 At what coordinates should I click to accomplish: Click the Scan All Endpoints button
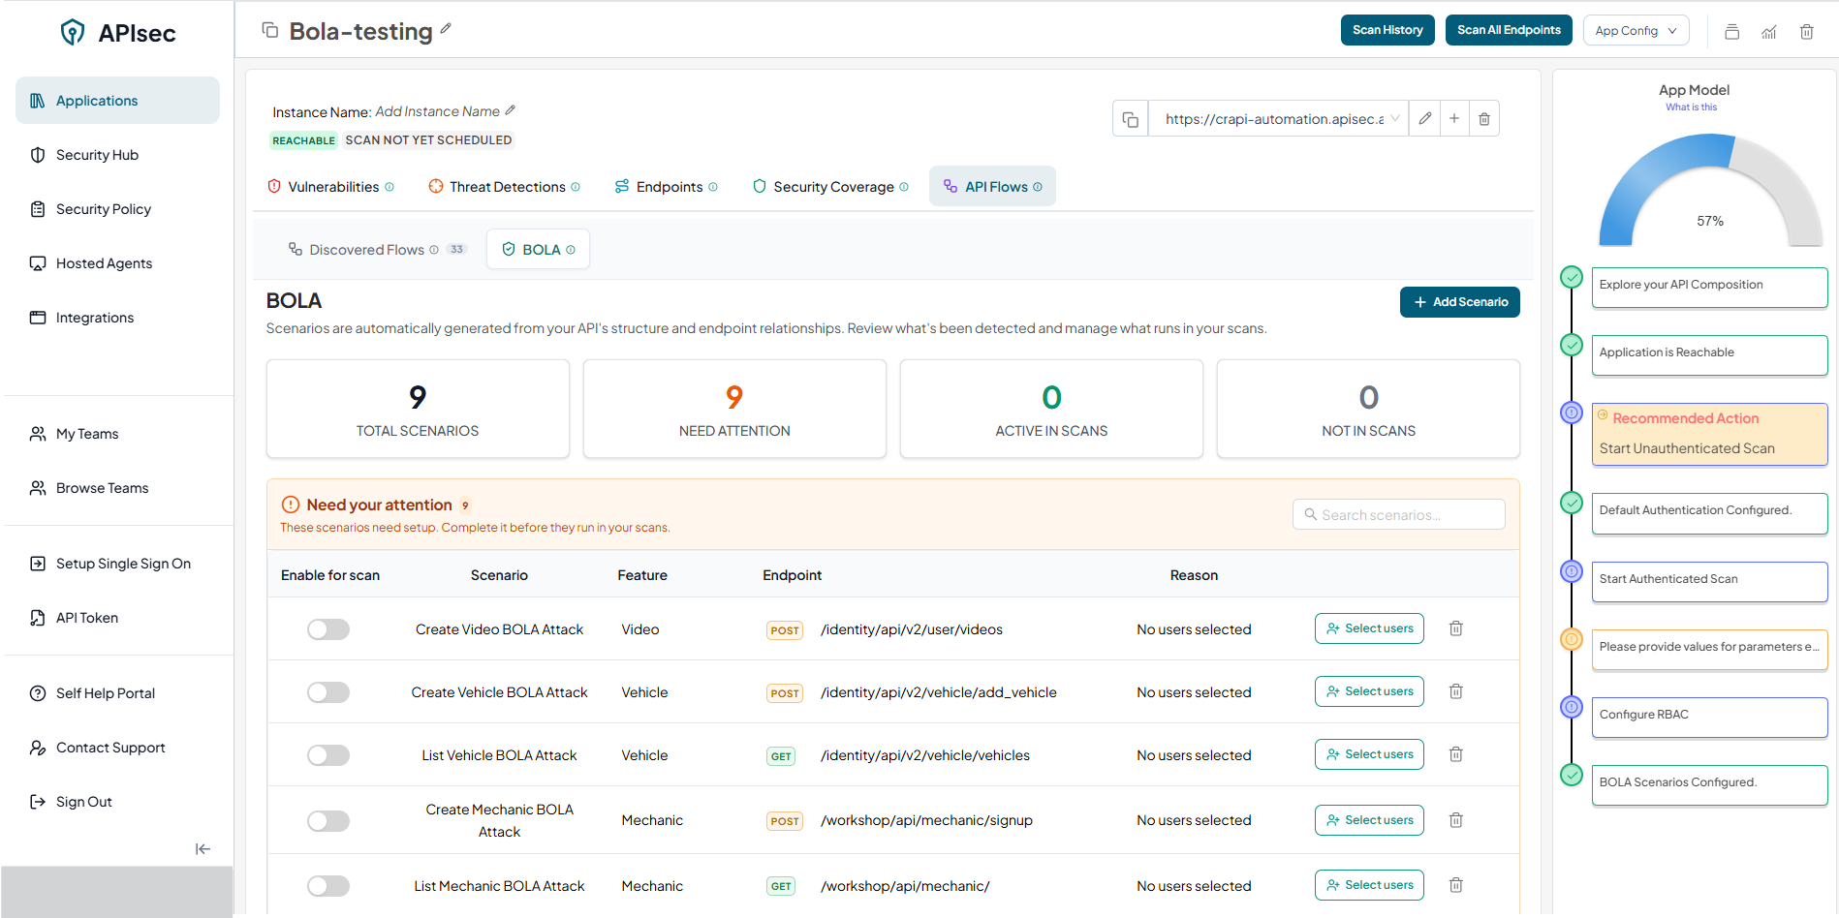pyautogui.click(x=1509, y=30)
